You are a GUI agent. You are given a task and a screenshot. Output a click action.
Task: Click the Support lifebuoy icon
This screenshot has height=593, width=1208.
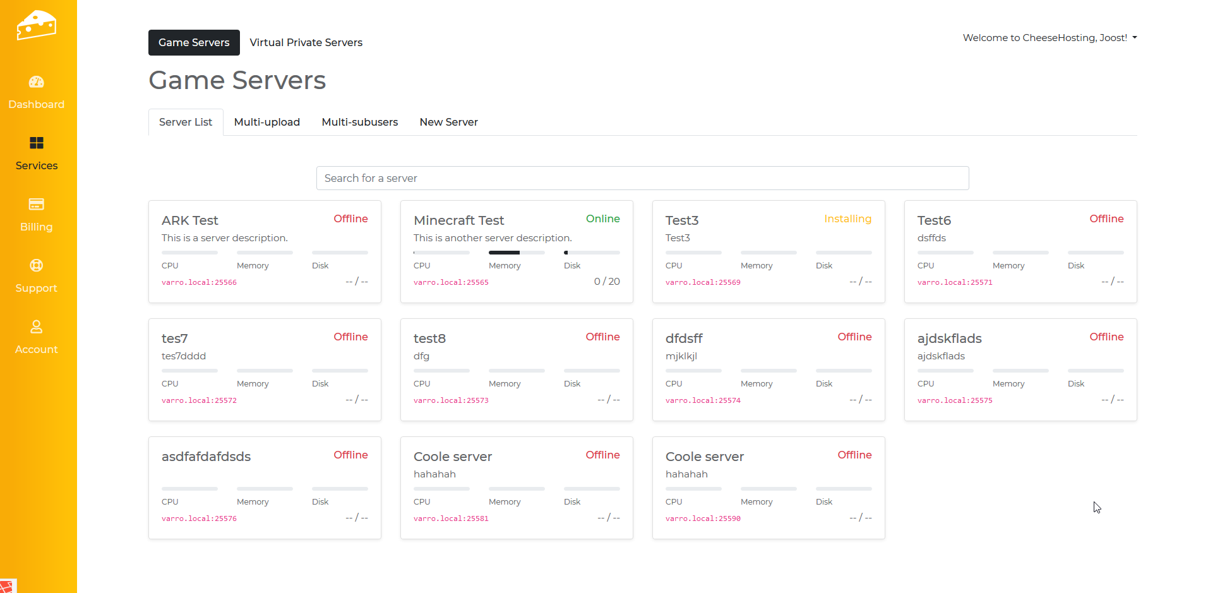click(37, 265)
